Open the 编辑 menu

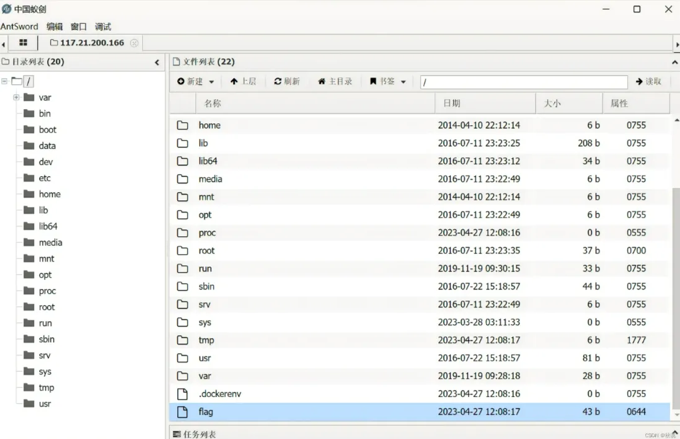pos(55,27)
